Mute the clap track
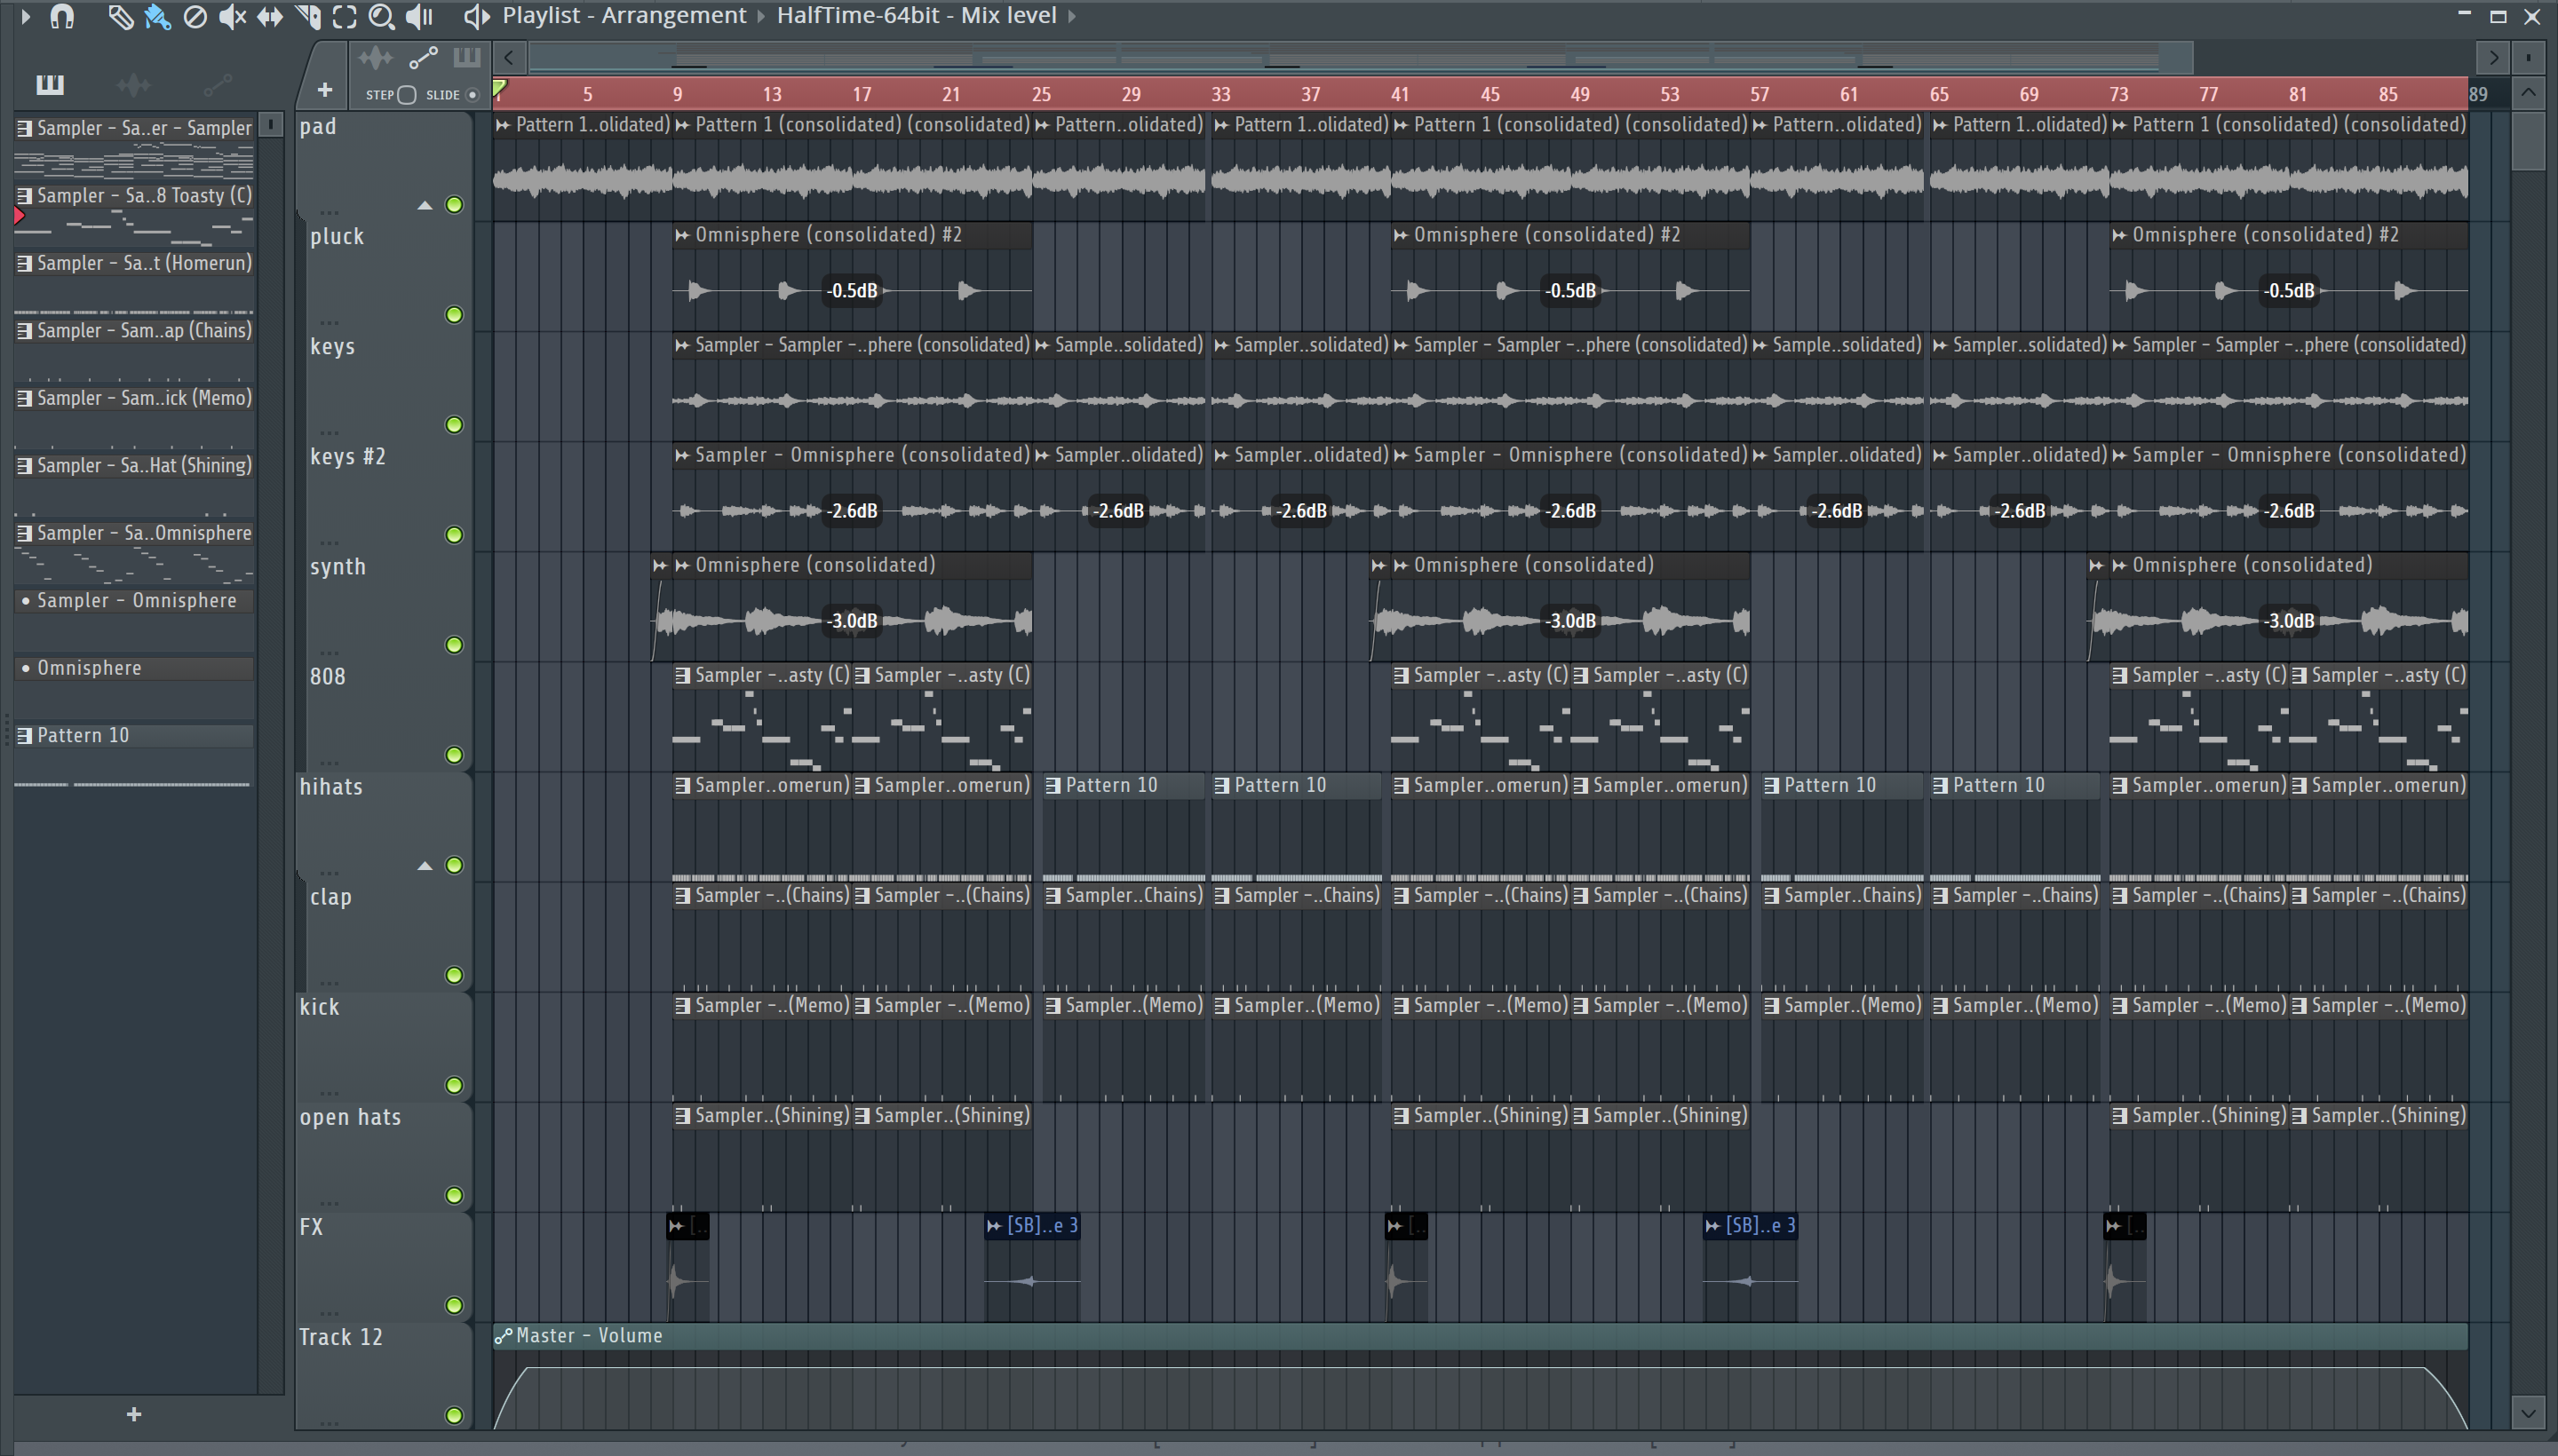 pos(454,975)
